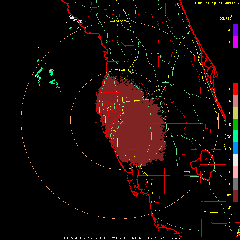Click the purple RF color swatch
Image resolution: width=240 pixels, height=240 pixels.
click(235, 30)
